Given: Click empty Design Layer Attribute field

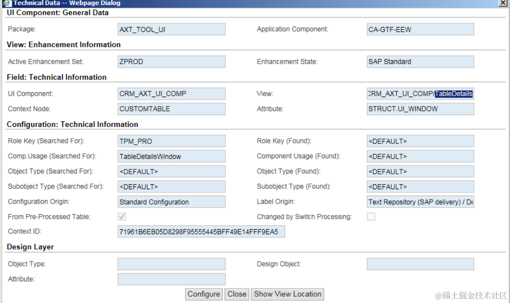Looking at the screenshot, I should tap(172, 279).
